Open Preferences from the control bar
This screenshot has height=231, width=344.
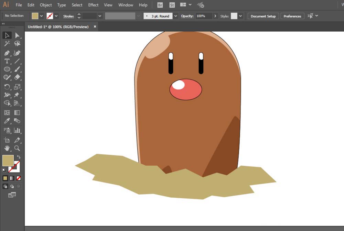pos(292,16)
